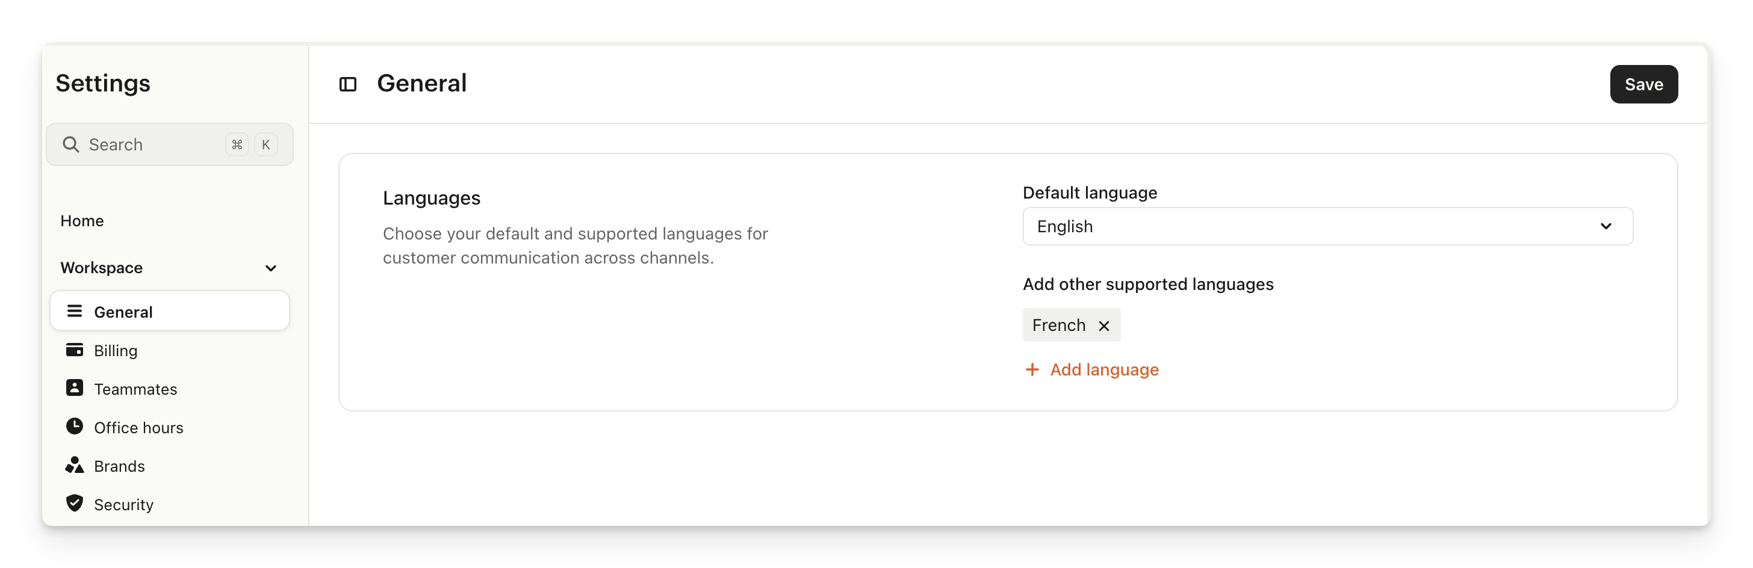This screenshot has width=1753, height=568.
Task: Click the Teammates person icon
Action: [x=74, y=389]
